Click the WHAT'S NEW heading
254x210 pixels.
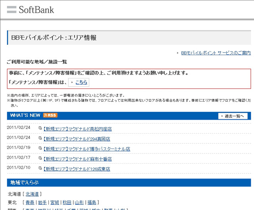(25, 115)
